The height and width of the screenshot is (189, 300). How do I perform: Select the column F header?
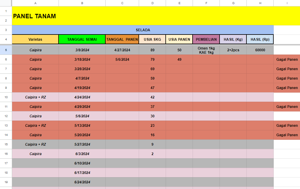(x=206, y=3)
